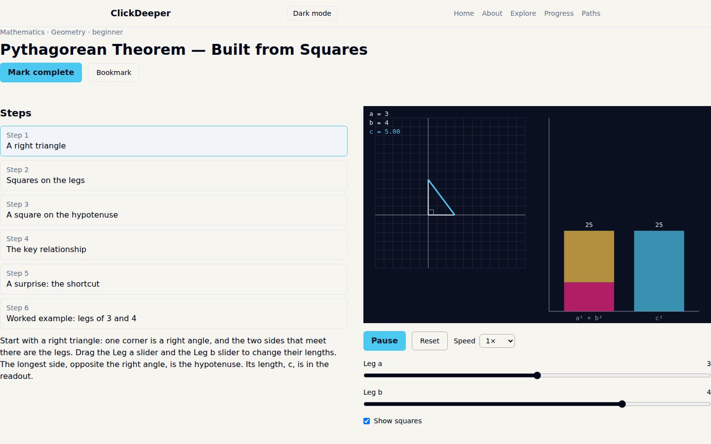711x444 pixels.
Task: Click the magenta segment of a² + b² bar
Action: click(x=589, y=297)
